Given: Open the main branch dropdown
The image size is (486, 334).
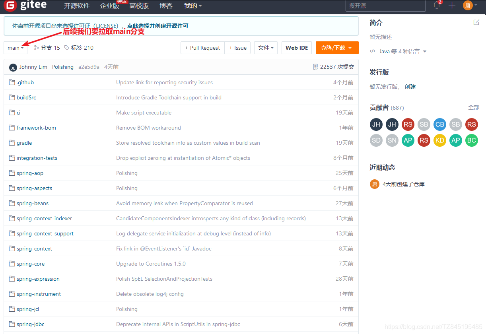Looking at the screenshot, I should [16, 48].
